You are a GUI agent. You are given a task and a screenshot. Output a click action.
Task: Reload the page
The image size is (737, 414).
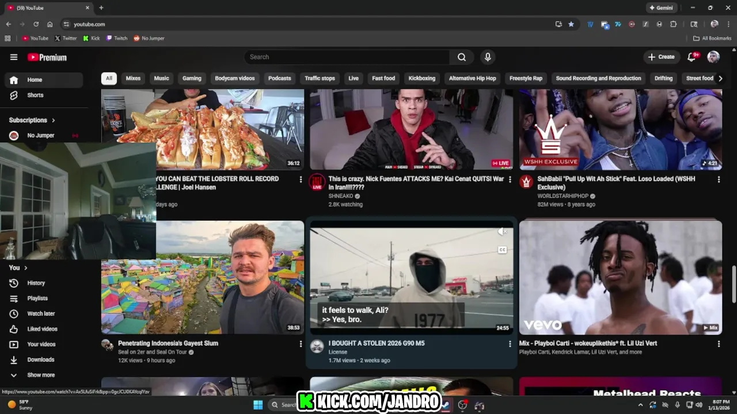(x=36, y=24)
